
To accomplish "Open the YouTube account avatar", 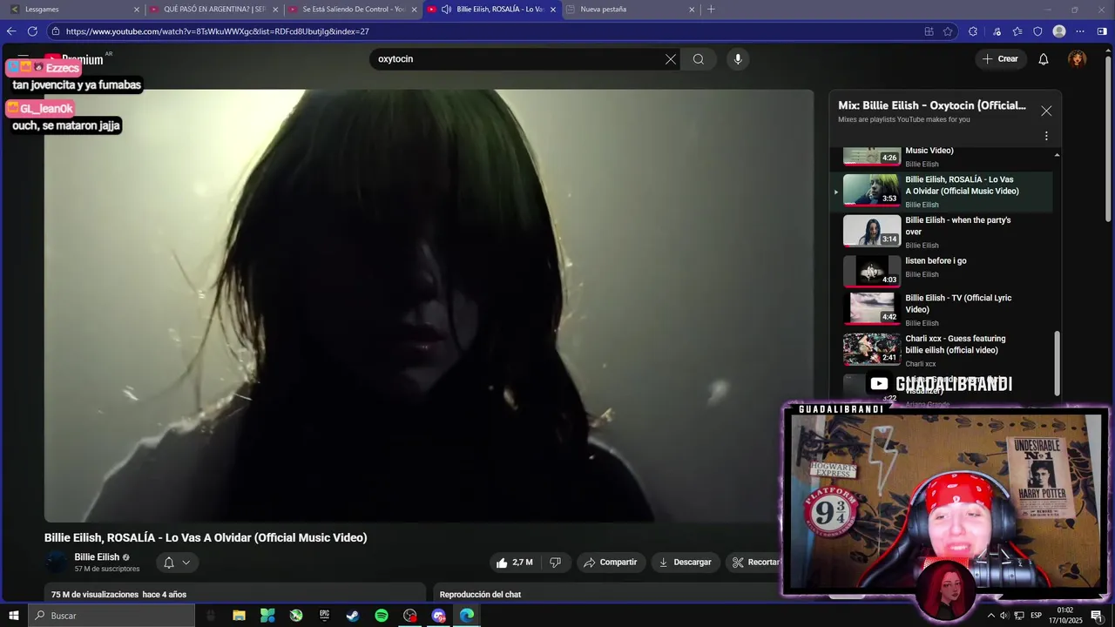I will tap(1078, 59).
